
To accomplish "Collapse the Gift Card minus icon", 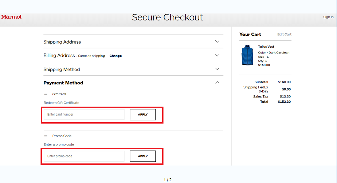I will click(46, 94).
